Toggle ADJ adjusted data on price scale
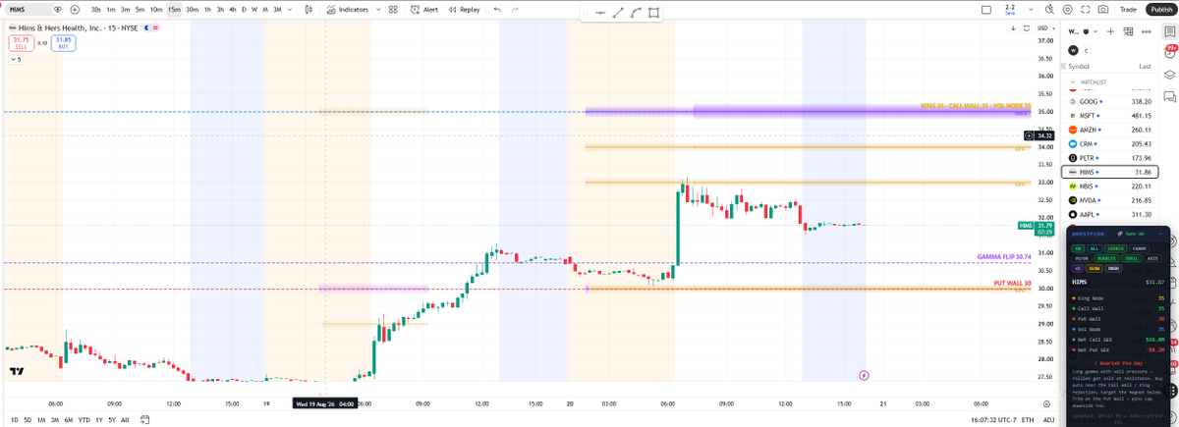 (x=1048, y=419)
